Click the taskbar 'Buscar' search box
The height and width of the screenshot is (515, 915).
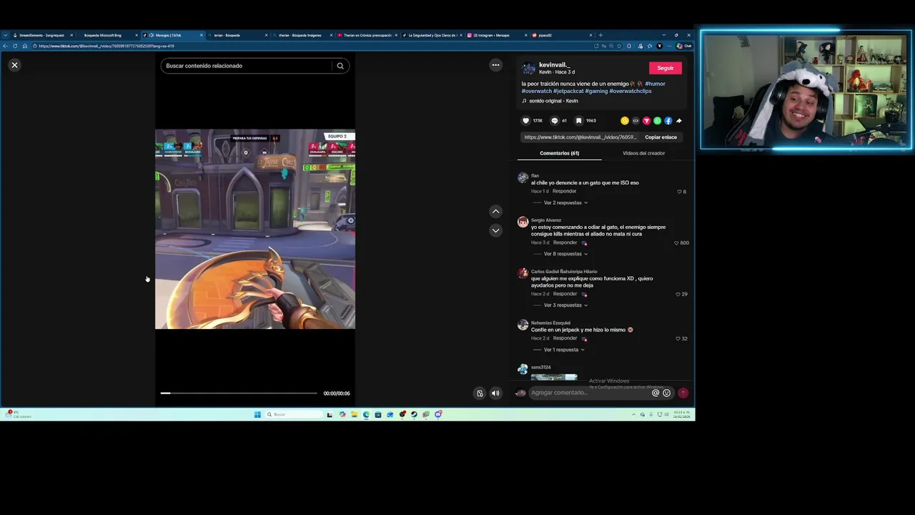point(293,414)
